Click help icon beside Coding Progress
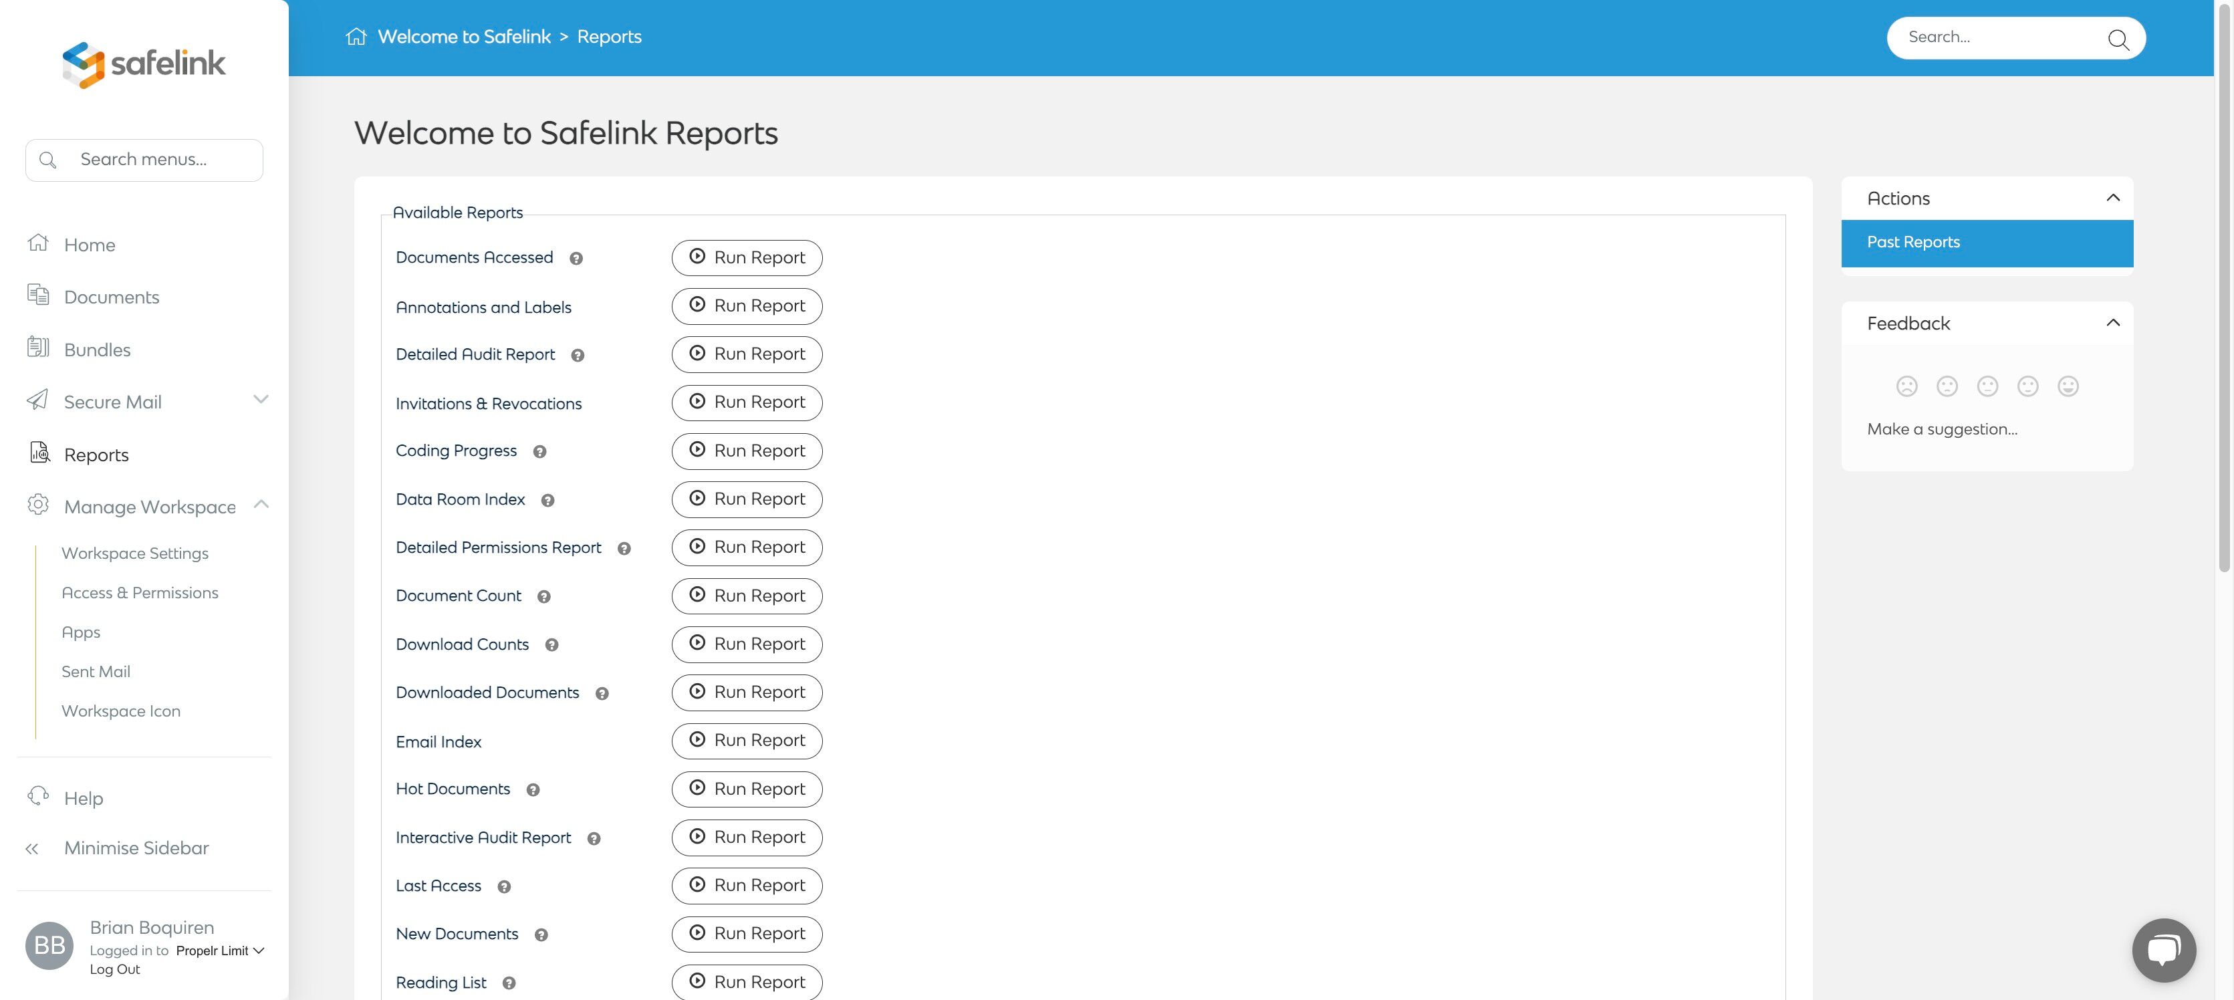This screenshot has width=2234, height=1000. point(539,452)
